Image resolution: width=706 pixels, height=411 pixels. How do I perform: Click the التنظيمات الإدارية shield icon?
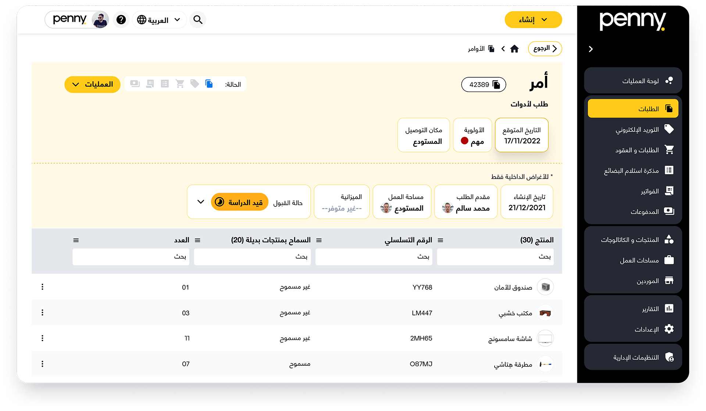pos(670,357)
